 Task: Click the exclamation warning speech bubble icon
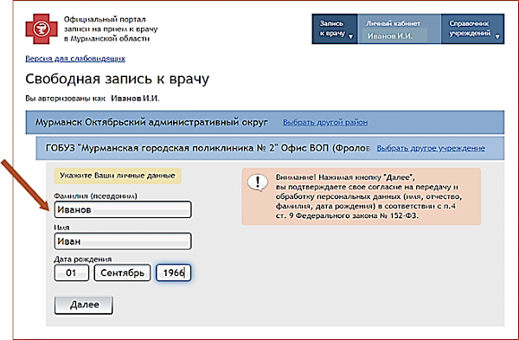(x=258, y=183)
